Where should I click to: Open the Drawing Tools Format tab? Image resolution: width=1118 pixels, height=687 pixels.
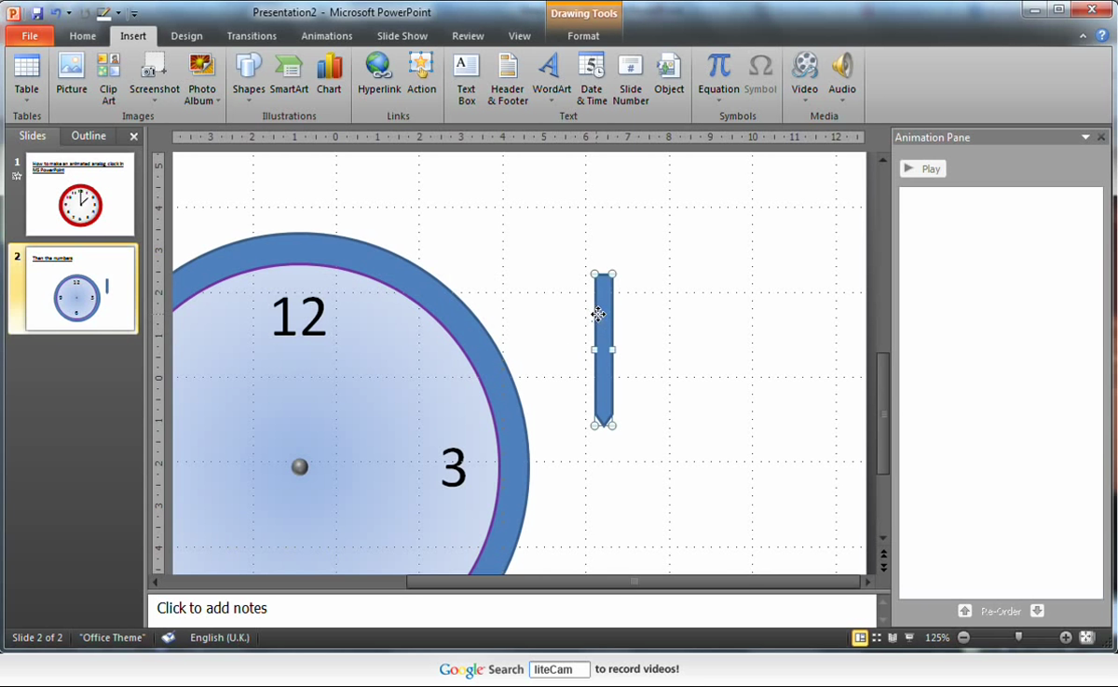click(x=583, y=35)
